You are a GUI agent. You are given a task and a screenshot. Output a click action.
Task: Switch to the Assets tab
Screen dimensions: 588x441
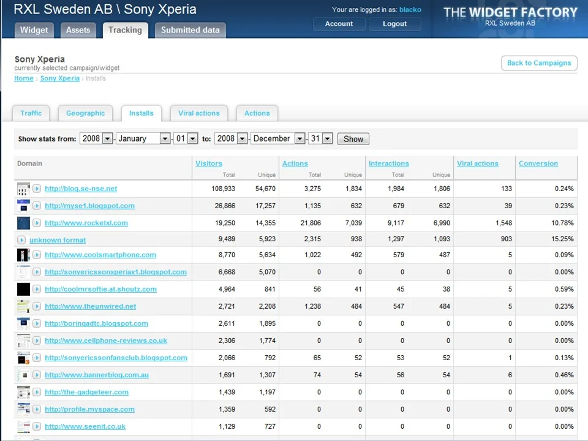point(78,30)
